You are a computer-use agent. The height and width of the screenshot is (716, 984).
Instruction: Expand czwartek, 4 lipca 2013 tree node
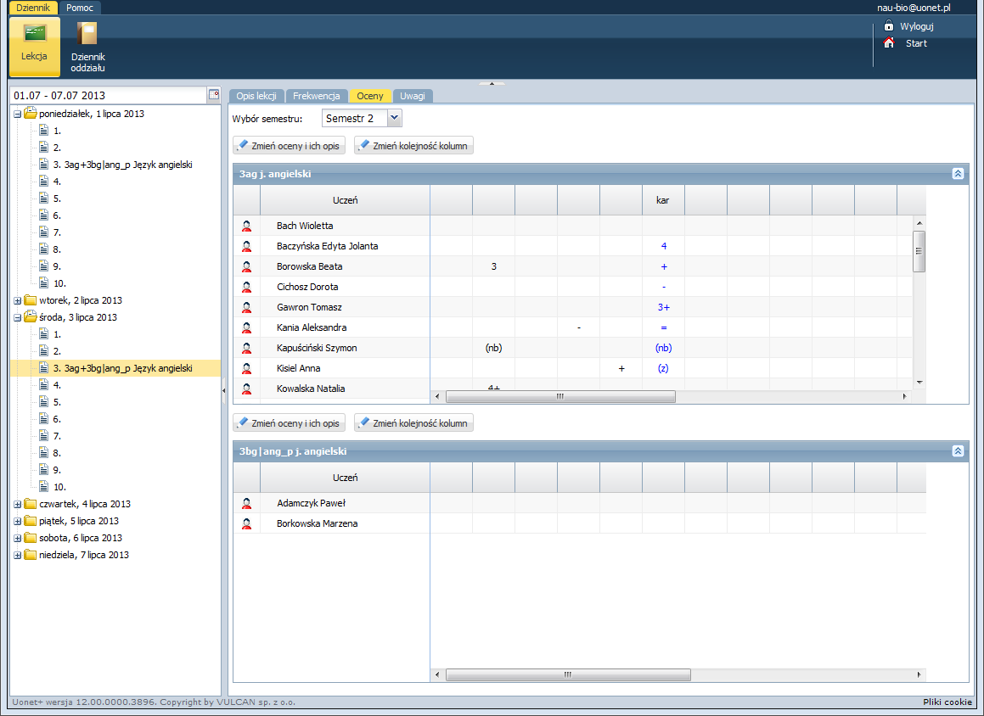[18, 504]
